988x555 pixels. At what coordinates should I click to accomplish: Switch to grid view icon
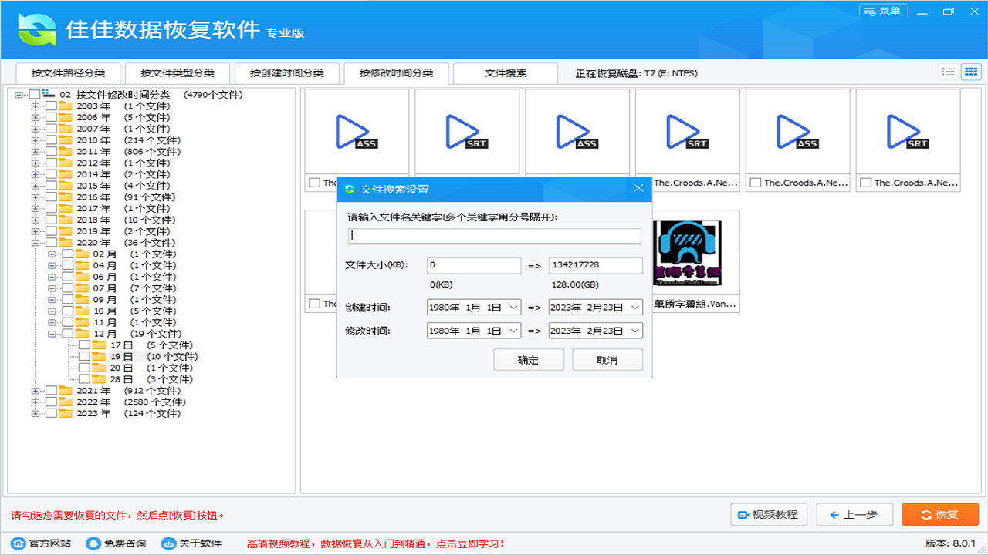(971, 71)
